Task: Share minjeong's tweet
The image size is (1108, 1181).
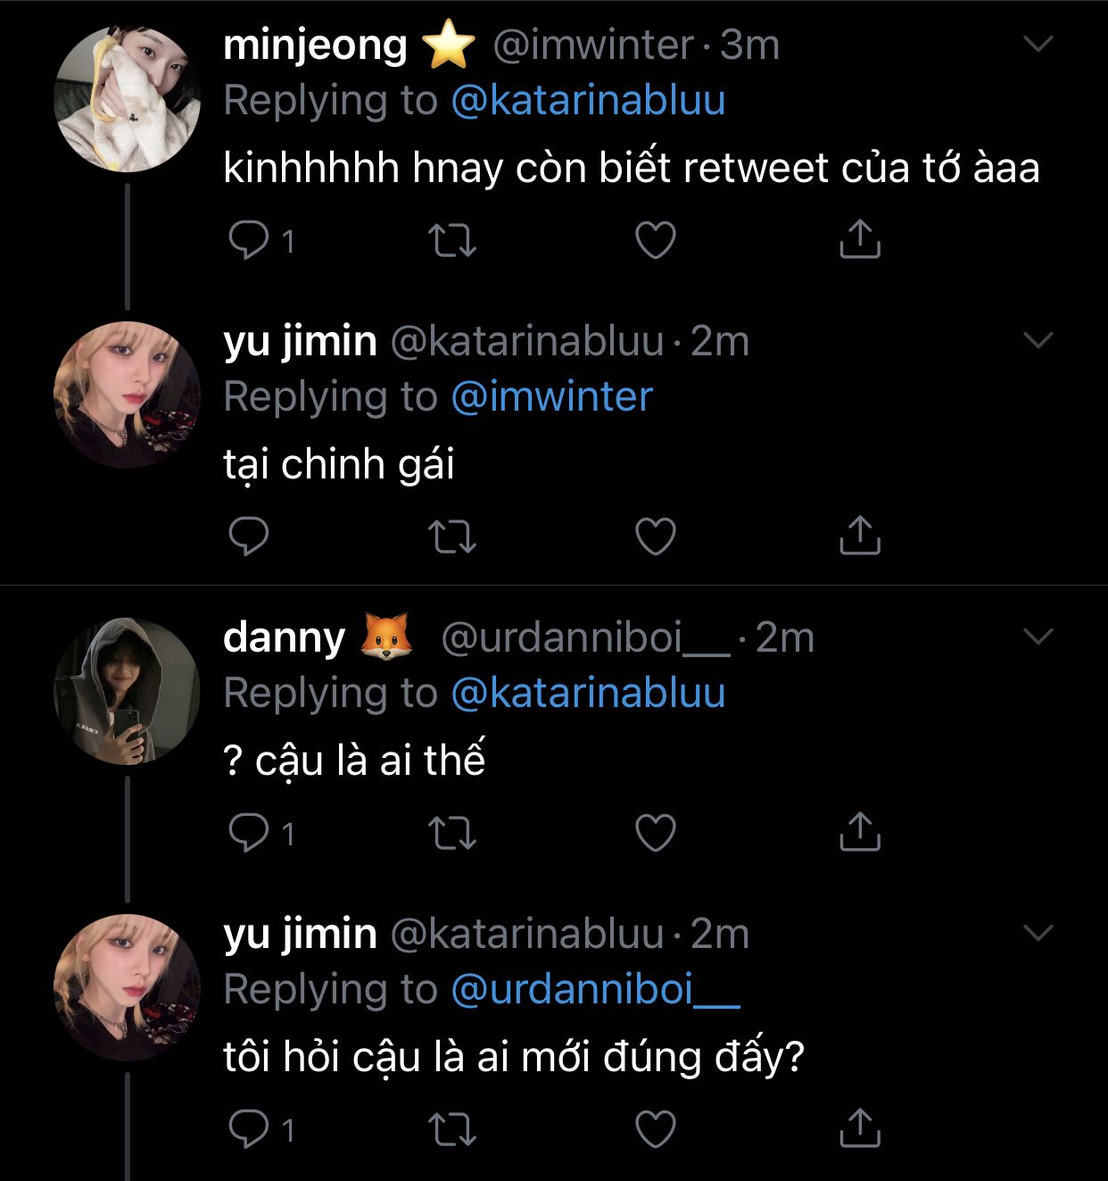Action: 860,239
